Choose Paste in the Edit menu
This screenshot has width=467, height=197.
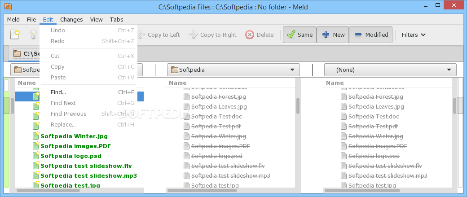[88, 77]
